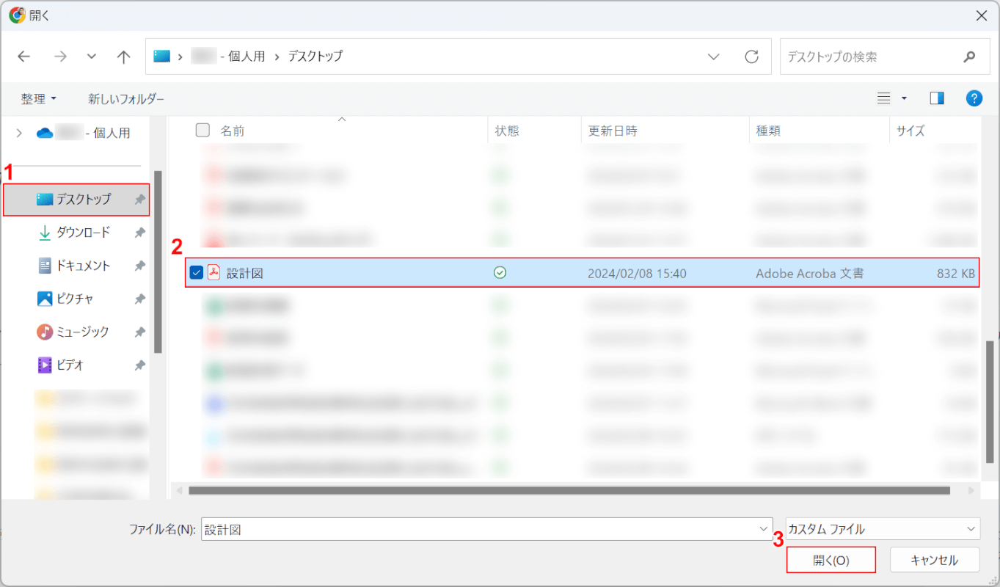Click 新しいフォルダー
Viewport: 1000px width, 587px height.
126,98
